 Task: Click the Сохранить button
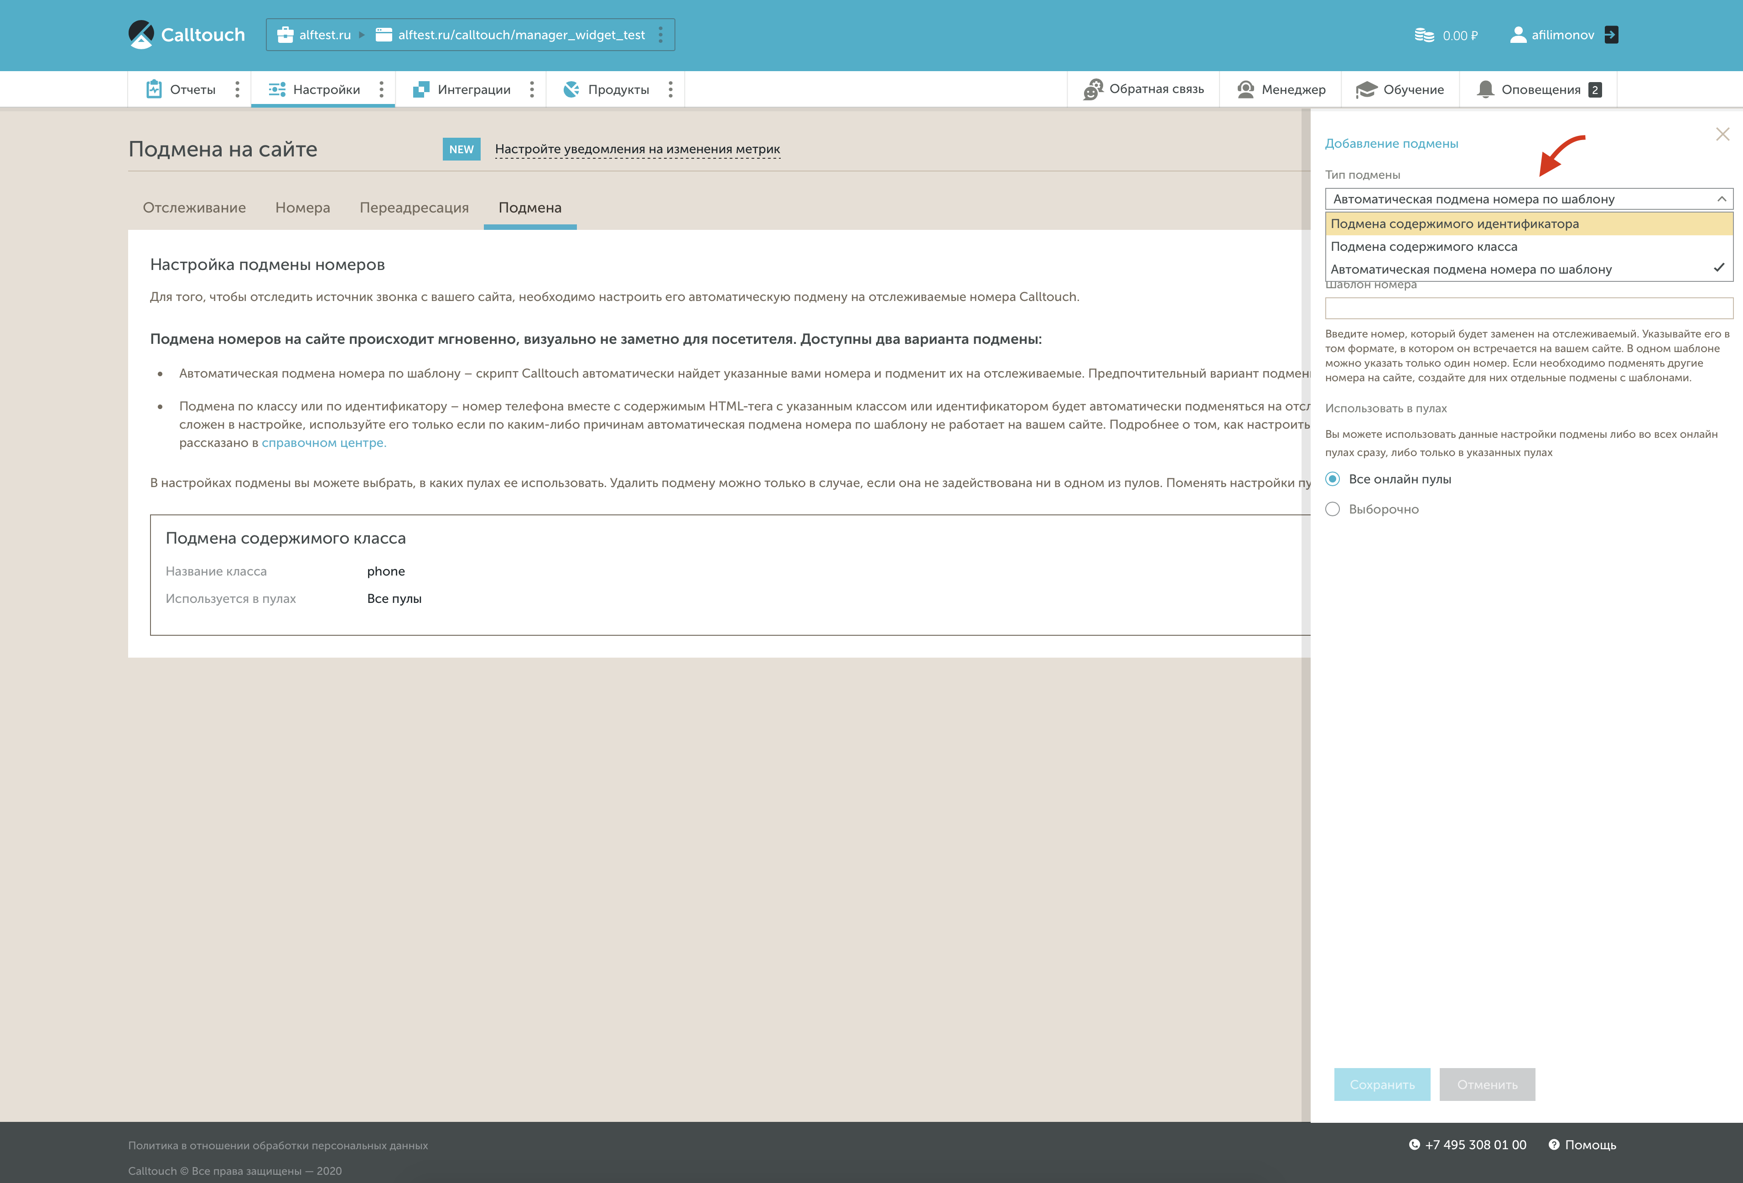(1381, 1085)
